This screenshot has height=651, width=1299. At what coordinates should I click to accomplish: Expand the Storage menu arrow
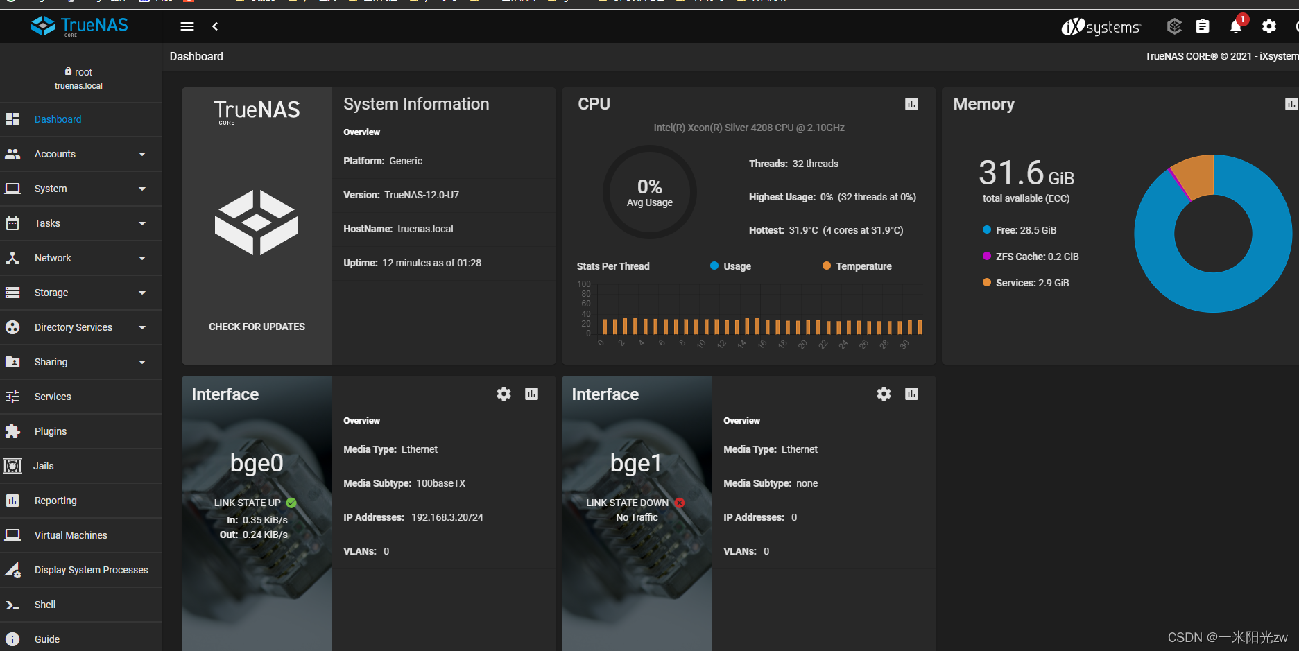point(142,293)
